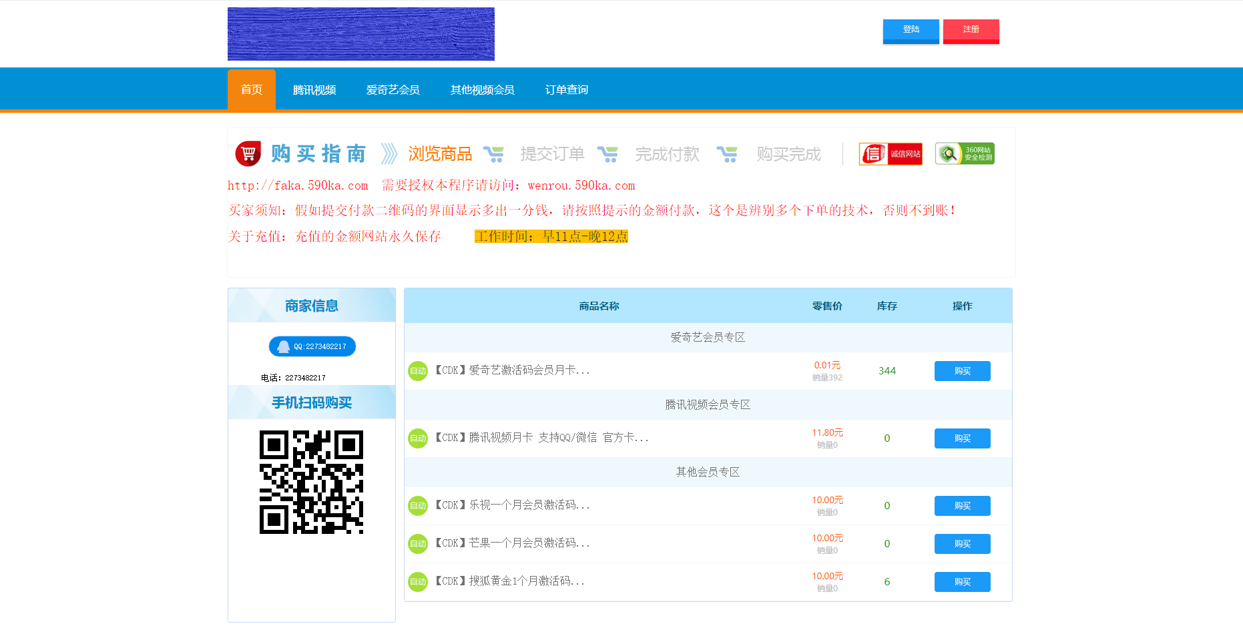Image resolution: width=1243 pixels, height=632 pixels.
Task: Open the 订单查询 tab
Action: (566, 89)
